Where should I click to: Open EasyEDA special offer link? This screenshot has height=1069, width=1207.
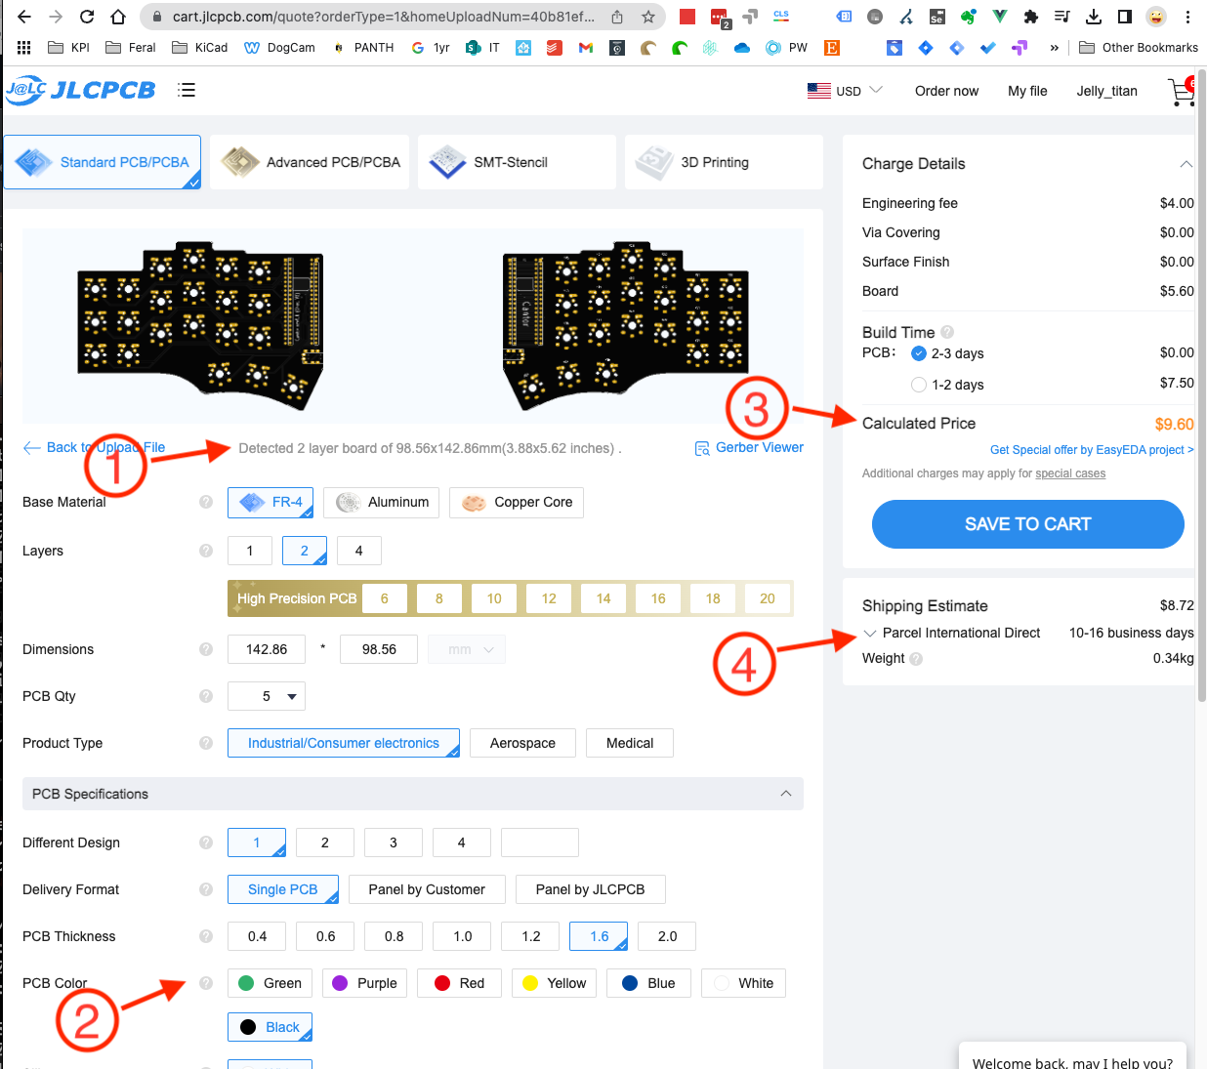click(1092, 450)
